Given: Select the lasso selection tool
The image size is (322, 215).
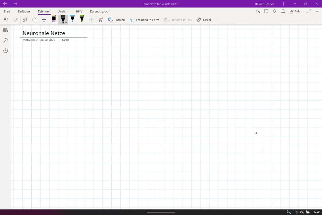Looking at the screenshot, I should click(35, 20).
